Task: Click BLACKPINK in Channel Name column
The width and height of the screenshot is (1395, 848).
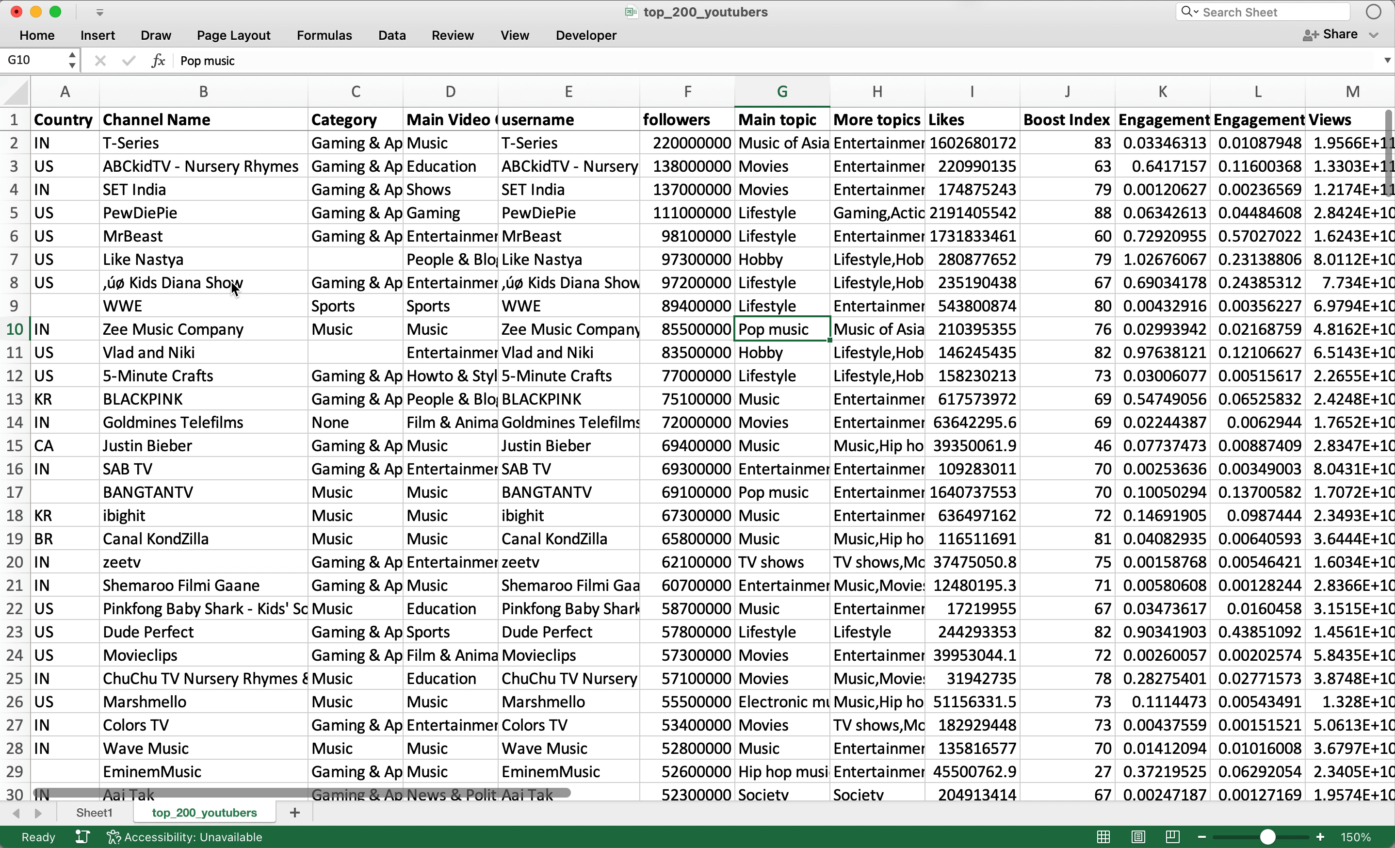Action: [203, 399]
